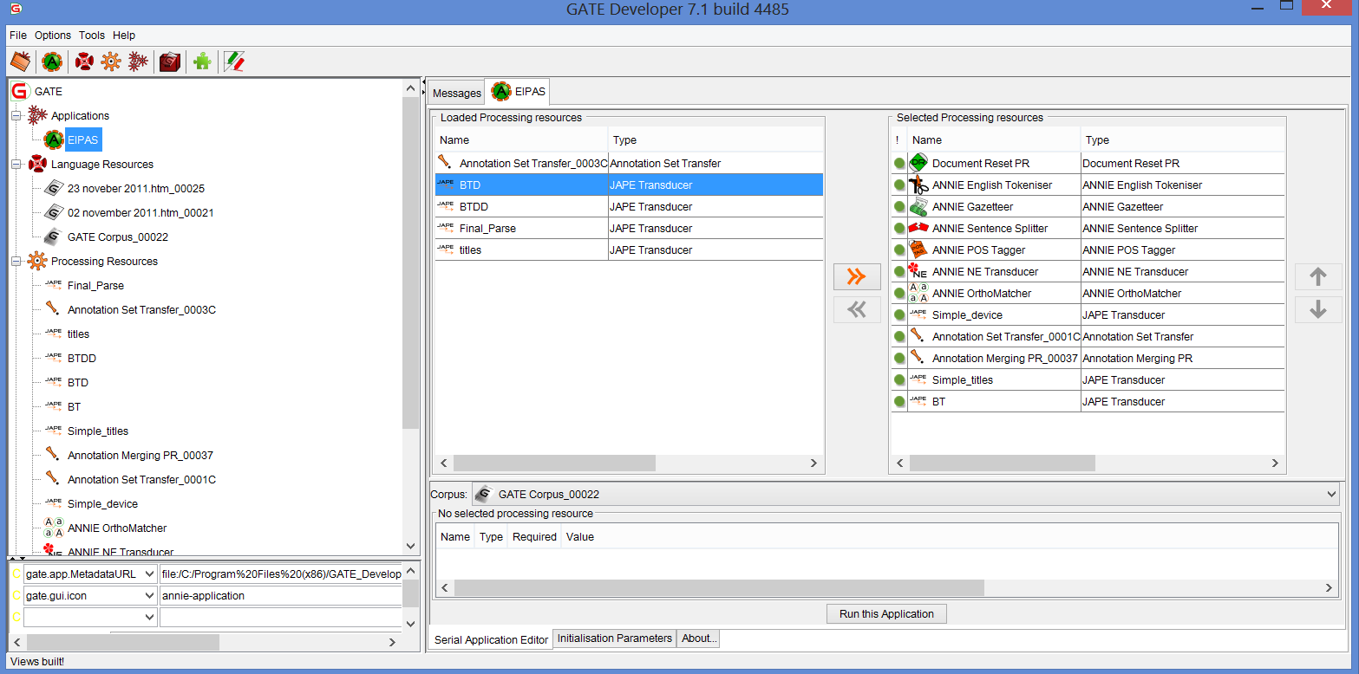Toggle green run status of Annotation Set Transfer_0001C
Screen dimensions: 1359x674
[899, 336]
